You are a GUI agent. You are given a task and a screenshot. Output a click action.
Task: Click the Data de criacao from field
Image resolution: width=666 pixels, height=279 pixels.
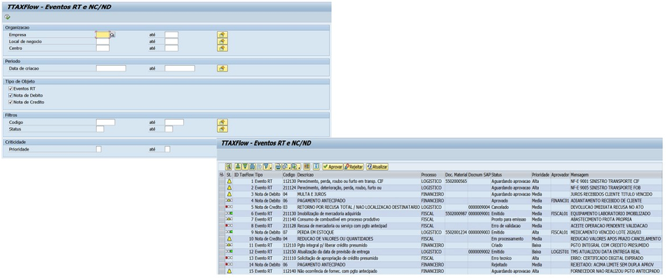point(111,69)
